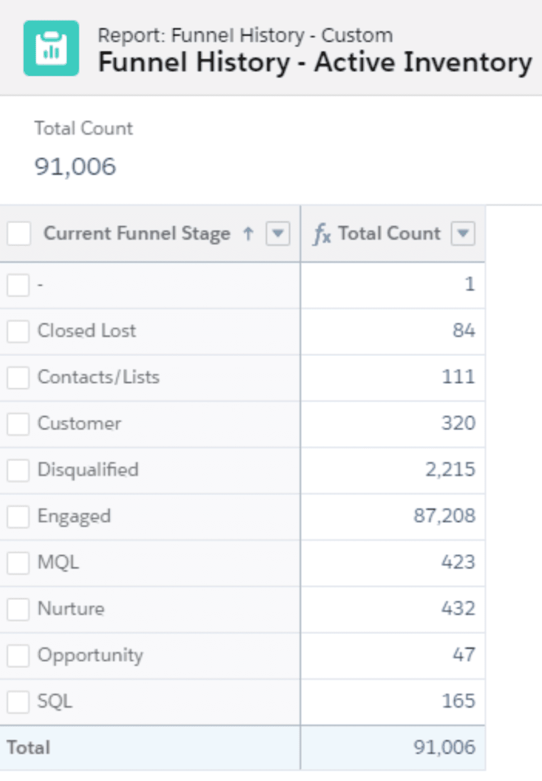Click the Customer stage label
The image size is (542, 781).
(x=80, y=424)
